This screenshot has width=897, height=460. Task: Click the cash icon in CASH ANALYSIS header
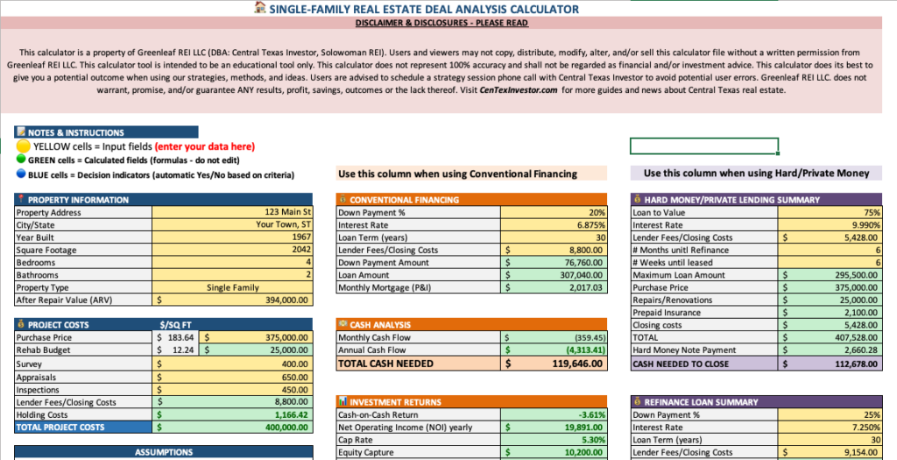tap(343, 324)
